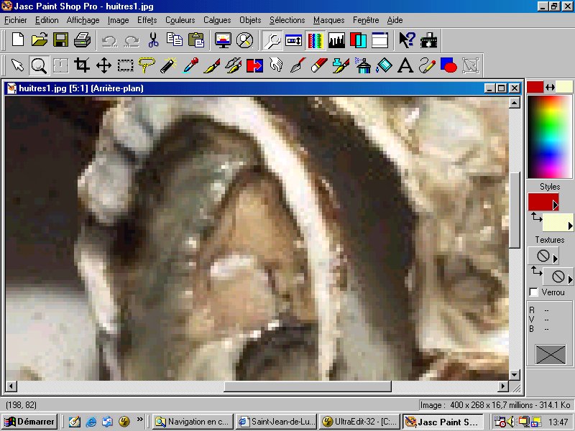Viewport: 575px width, 431px height.
Task: Select the Color Replacer tool
Action: [x=255, y=65]
